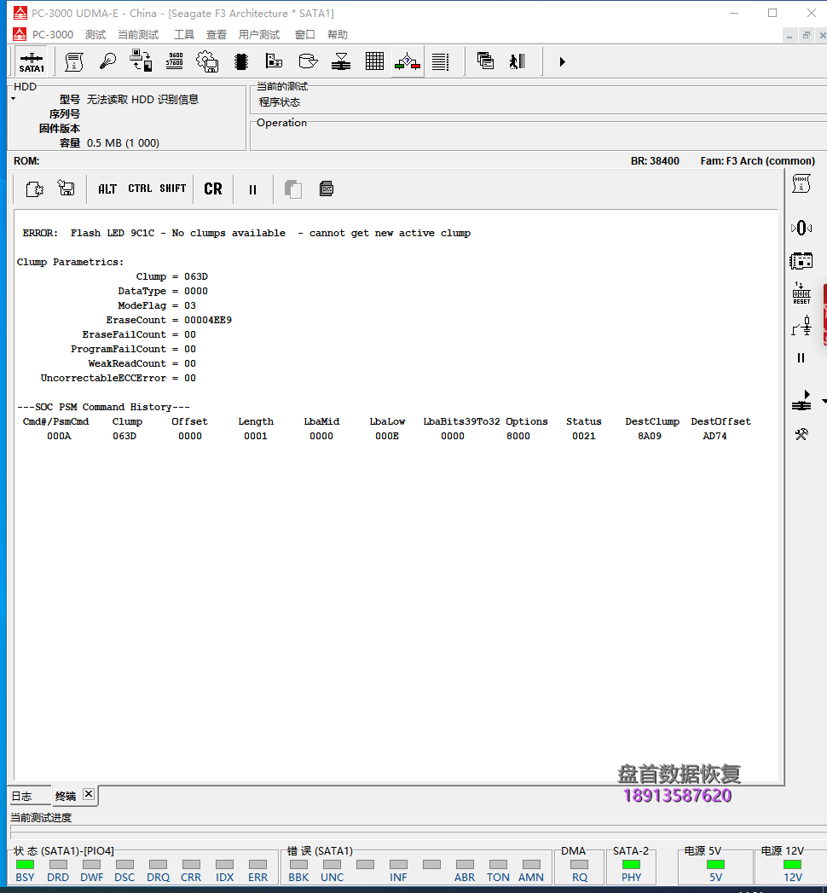
Task: Click the binary info scroll icon on right sidebar
Action: pyautogui.click(x=801, y=183)
